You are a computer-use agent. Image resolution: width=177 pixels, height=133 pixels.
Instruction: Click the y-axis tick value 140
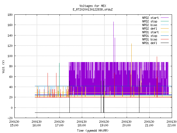(10, 35)
